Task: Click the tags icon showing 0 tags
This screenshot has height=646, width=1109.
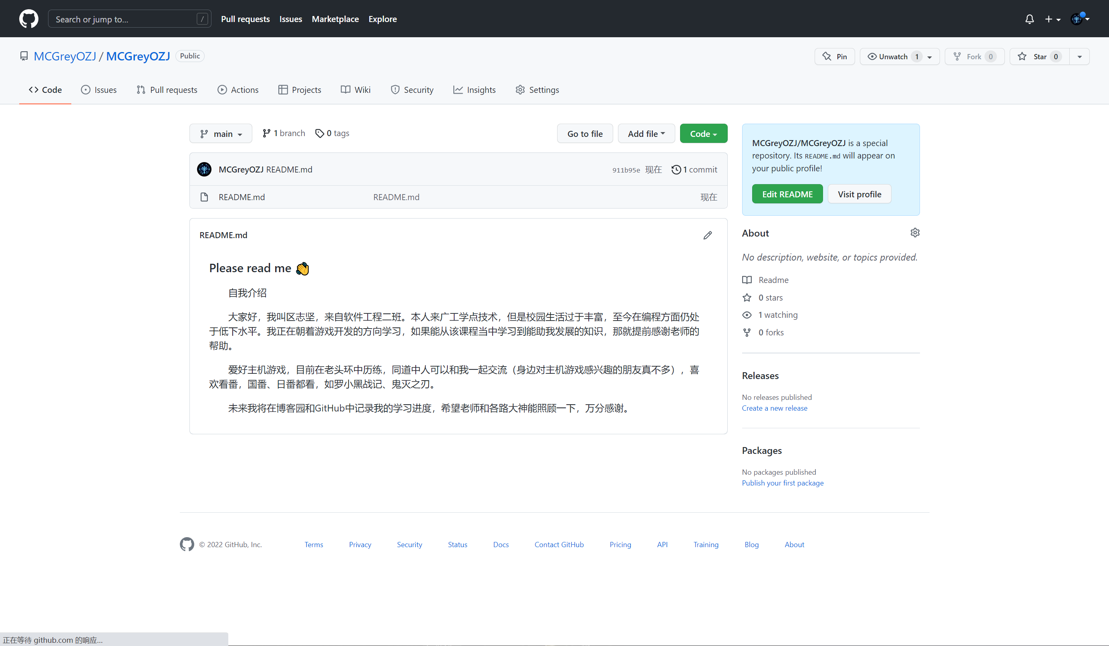Action: pyautogui.click(x=320, y=133)
